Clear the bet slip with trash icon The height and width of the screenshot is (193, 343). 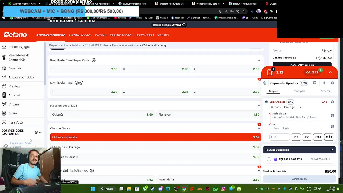tap(265, 83)
